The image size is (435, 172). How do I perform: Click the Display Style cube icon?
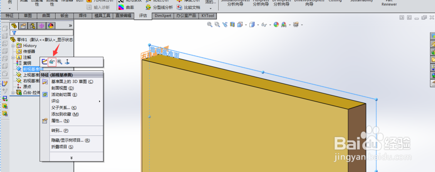pos(252,25)
